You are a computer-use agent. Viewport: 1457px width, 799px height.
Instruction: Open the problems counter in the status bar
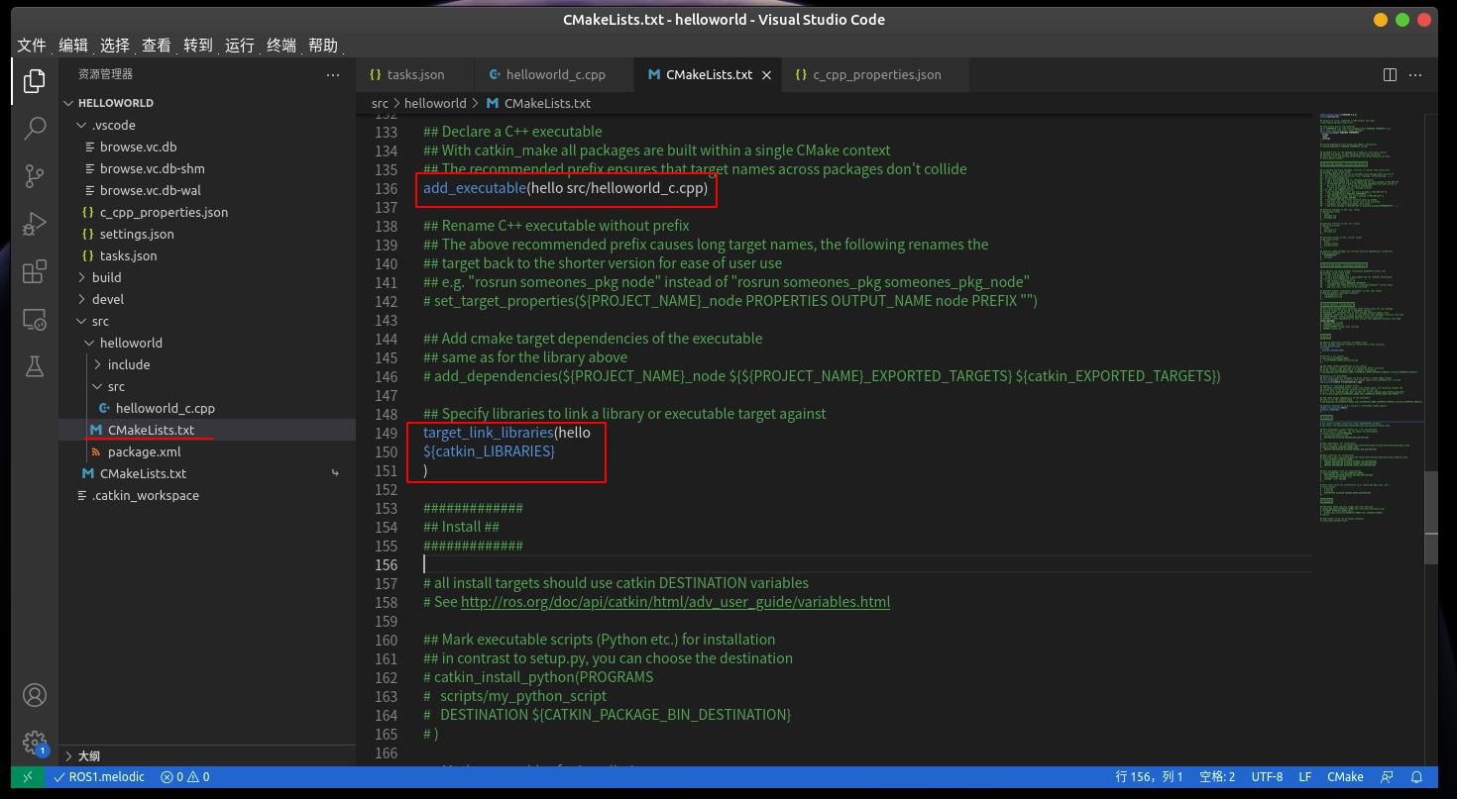[x=183, y=777]
